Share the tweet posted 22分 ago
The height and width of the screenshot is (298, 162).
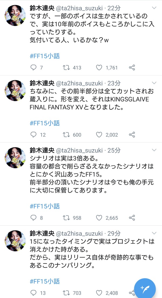[132, 68]
